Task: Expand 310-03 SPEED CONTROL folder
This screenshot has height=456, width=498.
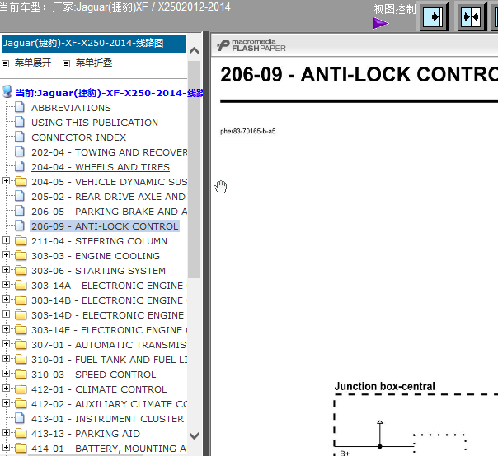Action: (6, 374)
